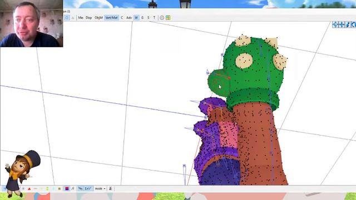Click the C toolbar button
The image size is (356, 200).
122,18
